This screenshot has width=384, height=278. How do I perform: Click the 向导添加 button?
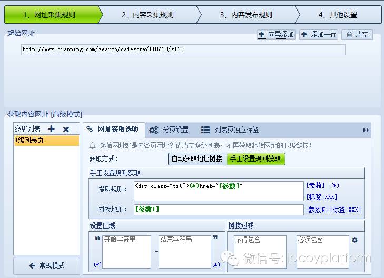click(x=276, y=35)
